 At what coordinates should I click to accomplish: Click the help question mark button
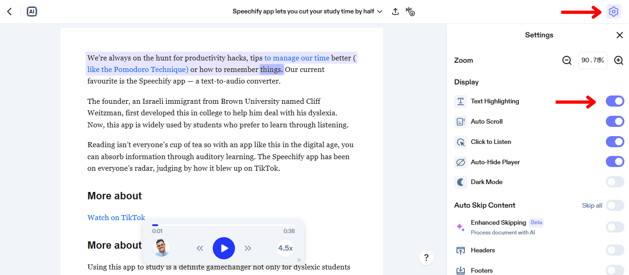426,257
